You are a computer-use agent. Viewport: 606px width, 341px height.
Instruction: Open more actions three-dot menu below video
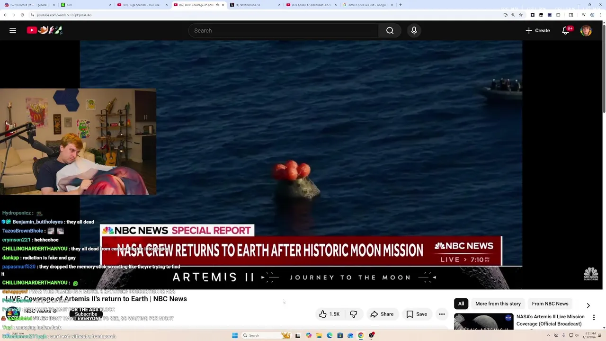442,314
